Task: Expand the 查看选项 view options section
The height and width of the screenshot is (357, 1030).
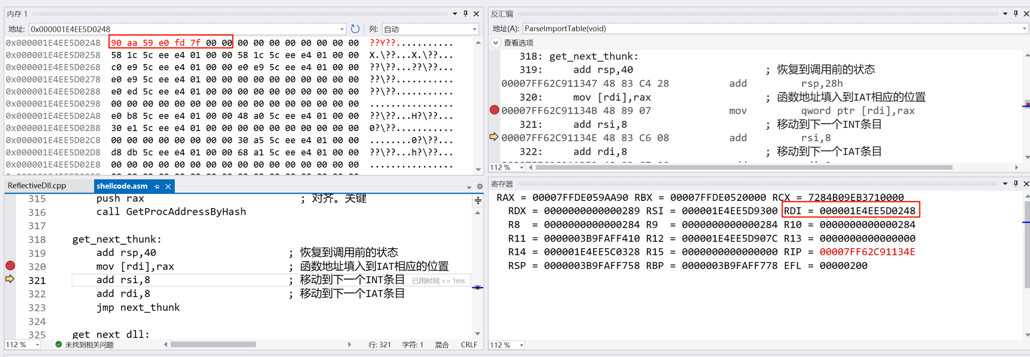Action: point(495,43)
